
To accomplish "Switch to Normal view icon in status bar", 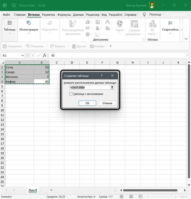I will 121,197.
